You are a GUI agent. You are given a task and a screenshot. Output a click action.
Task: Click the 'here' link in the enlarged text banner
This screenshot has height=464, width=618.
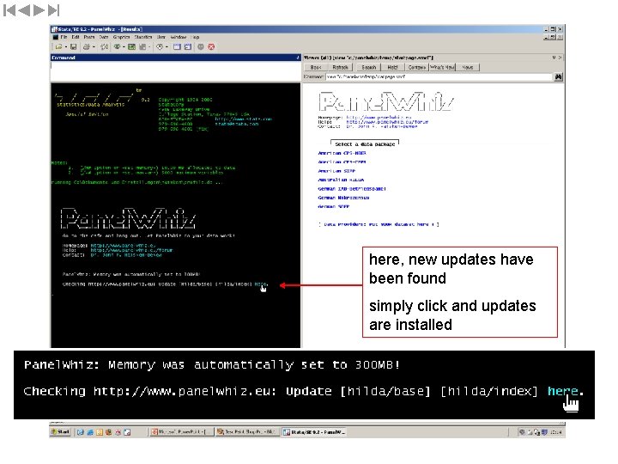[x=563, y=391]
